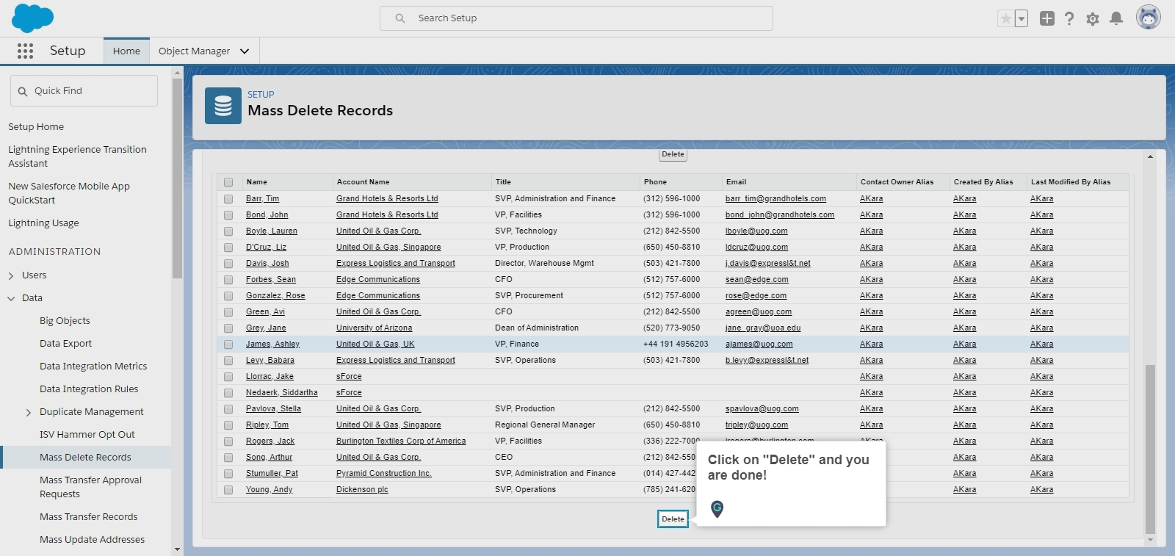Check the Song, Arthur row checkbox
The height and width of the screenshot is (556, 1175).
click(x=228, y=458)
